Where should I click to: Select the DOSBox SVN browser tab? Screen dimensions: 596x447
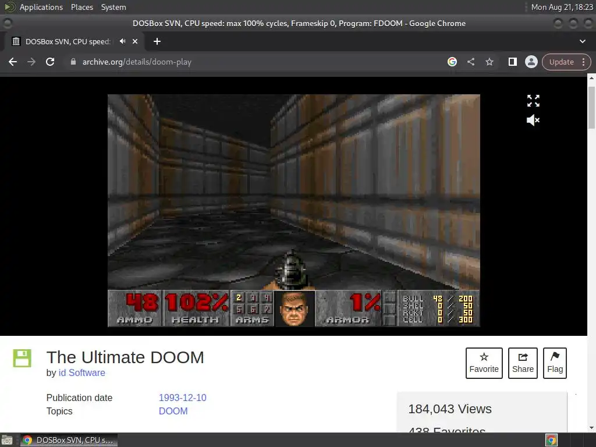[68, 41]
